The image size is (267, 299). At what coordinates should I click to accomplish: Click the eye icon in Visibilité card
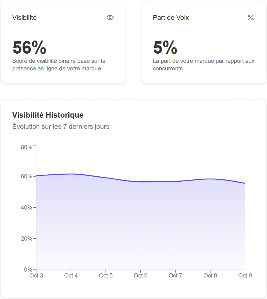point(110,18)
